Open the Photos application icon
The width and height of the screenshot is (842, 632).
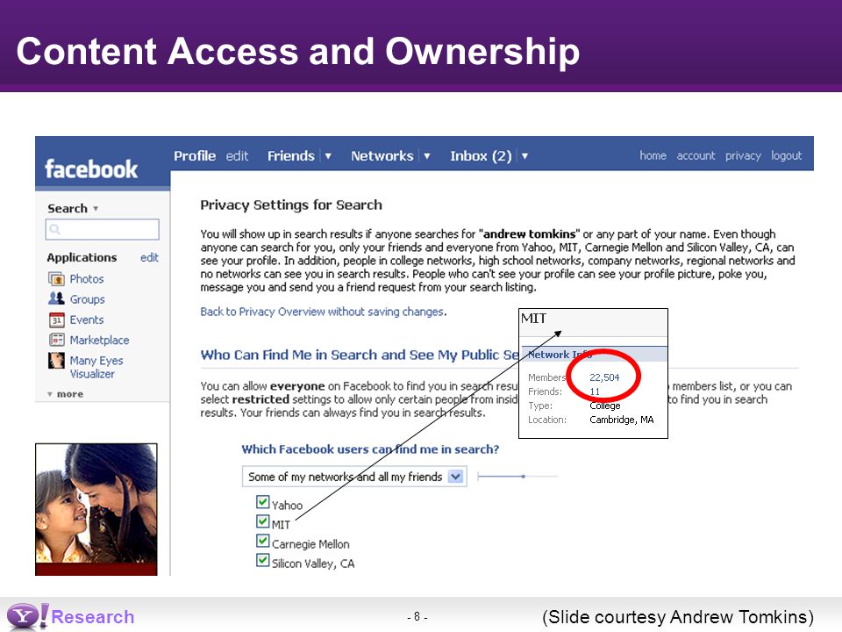(56, 279)
